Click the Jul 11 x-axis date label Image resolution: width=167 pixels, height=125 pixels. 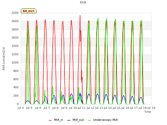click(82, 108)
